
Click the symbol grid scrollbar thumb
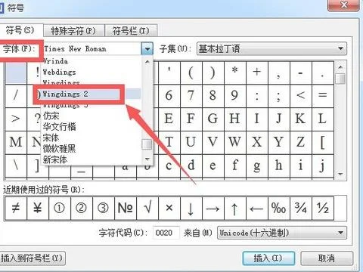[x=340, y=79]
